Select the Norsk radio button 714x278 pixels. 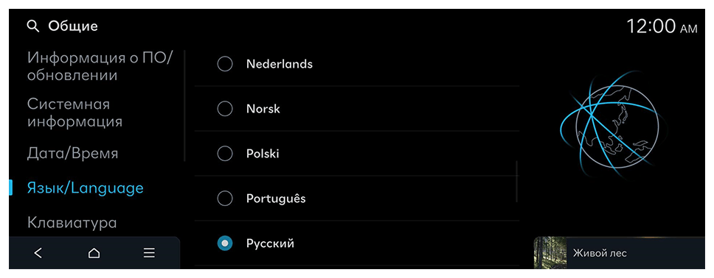pos(225,109)
